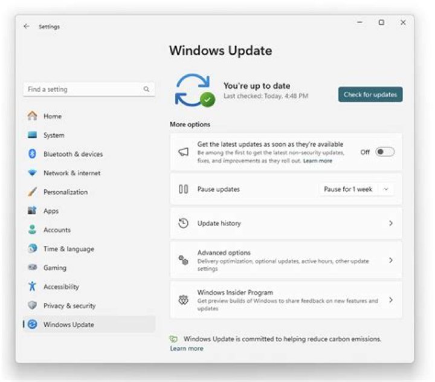Click the pause bars icon
This screenshot has width=435, height=382.
(x=184, y=189)
